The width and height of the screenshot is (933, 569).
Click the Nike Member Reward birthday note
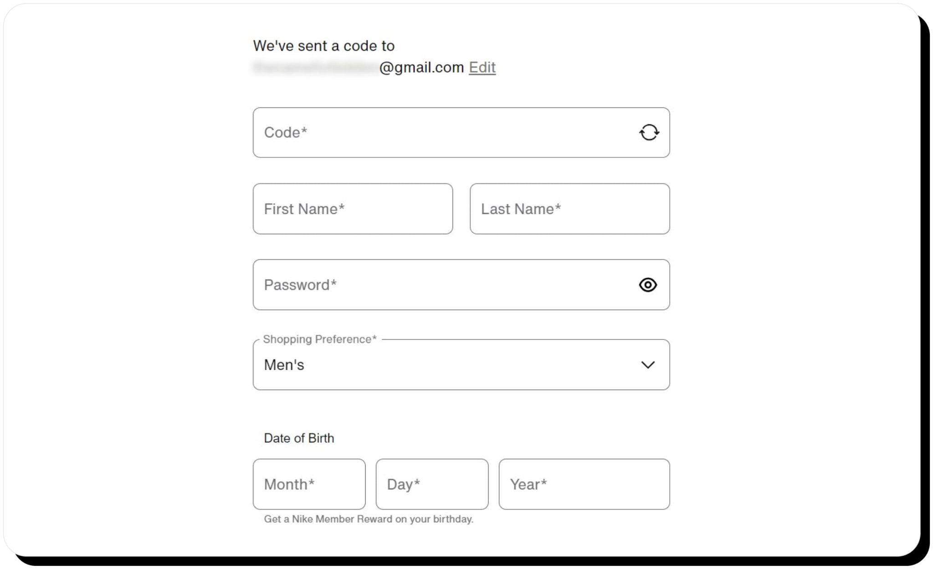tap(369, 518)
